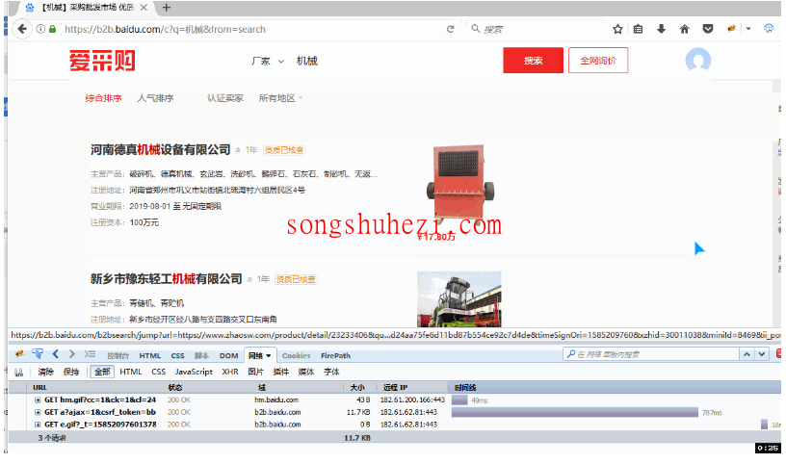Image resolution: width=786 pixels, height=464 pixels.
Task: Open the Pocket icon in the toolbar
Action: [x=708, y=29]
